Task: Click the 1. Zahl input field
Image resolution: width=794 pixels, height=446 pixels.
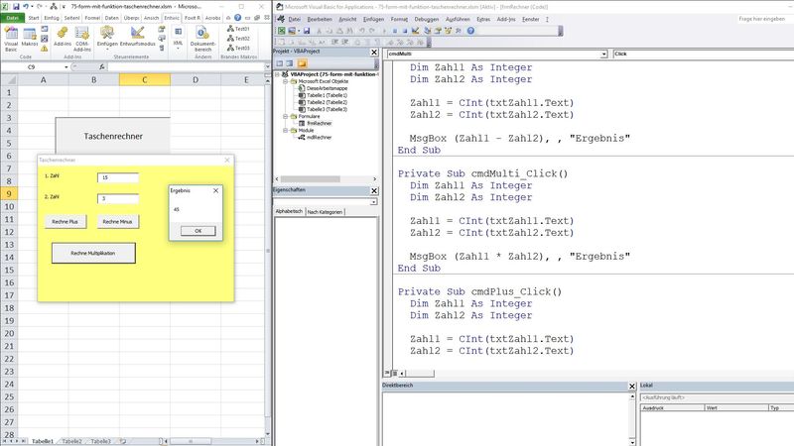Action: point(118,177)
